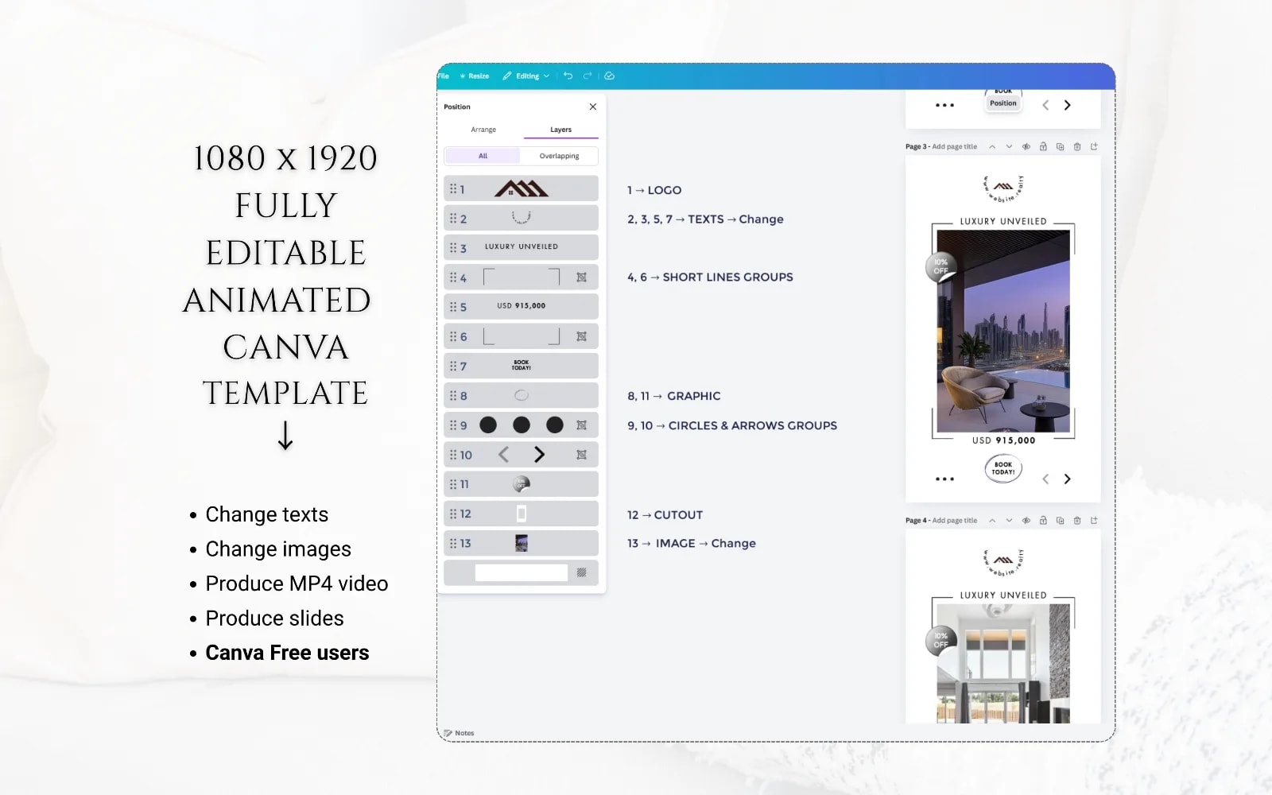Click the group icon on layer 4
This screenshot has width=1272, height=795.
point(581,277)
